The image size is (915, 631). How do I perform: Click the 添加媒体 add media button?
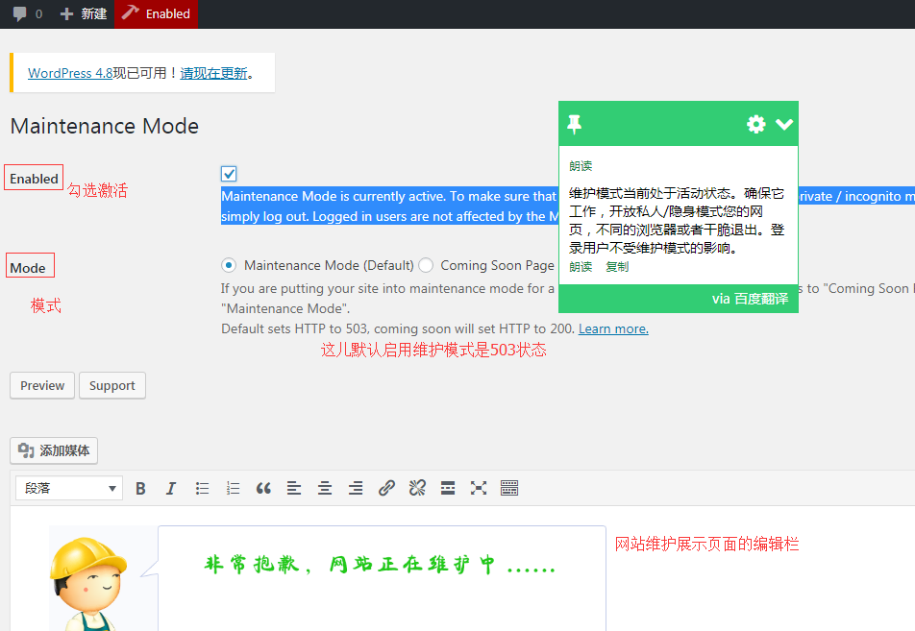click(x=54, y=450)
